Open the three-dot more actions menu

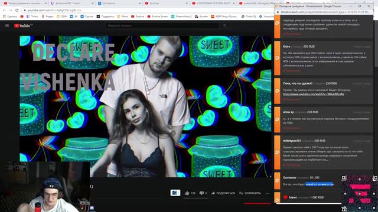pyautogui.click(x=268, y=193)
